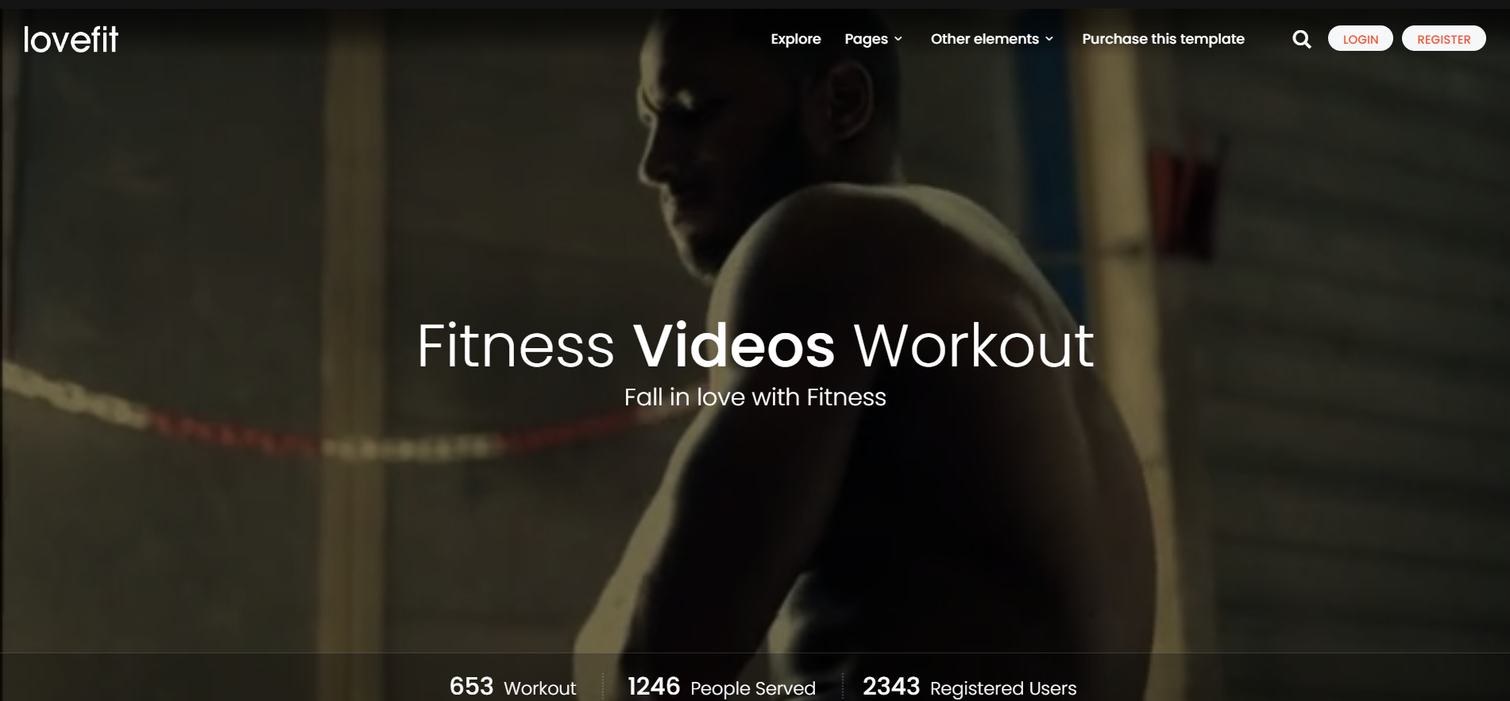This screenshot has height=701, width=1510.
Task: Open the Other elements menu
Action: (x=985, y=39)
